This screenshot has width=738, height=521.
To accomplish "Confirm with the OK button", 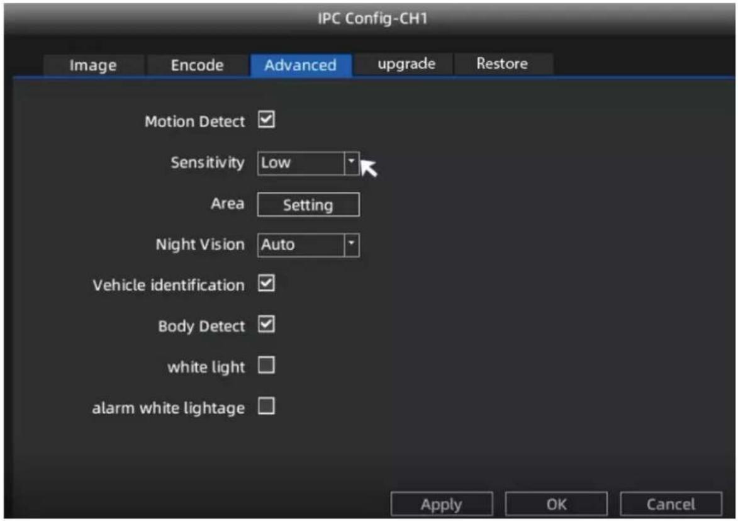I will [556, 504].
